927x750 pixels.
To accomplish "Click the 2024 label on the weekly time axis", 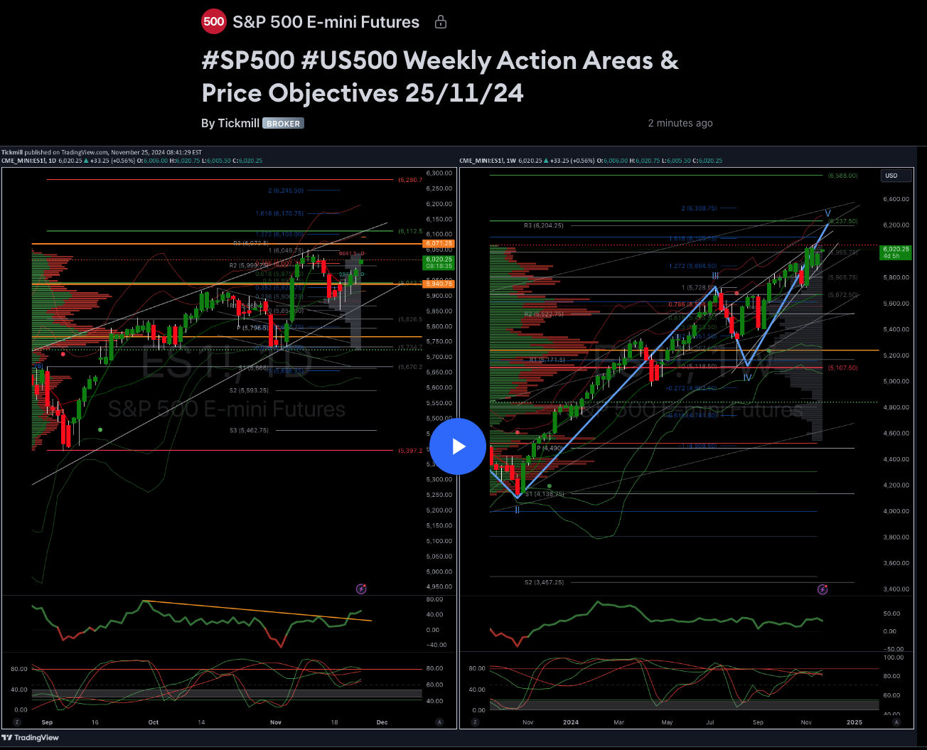I will tap(570, 722).
